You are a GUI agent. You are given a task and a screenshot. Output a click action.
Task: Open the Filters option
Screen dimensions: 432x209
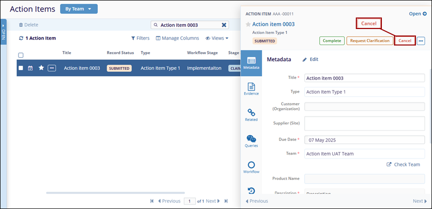coord(140,38)
